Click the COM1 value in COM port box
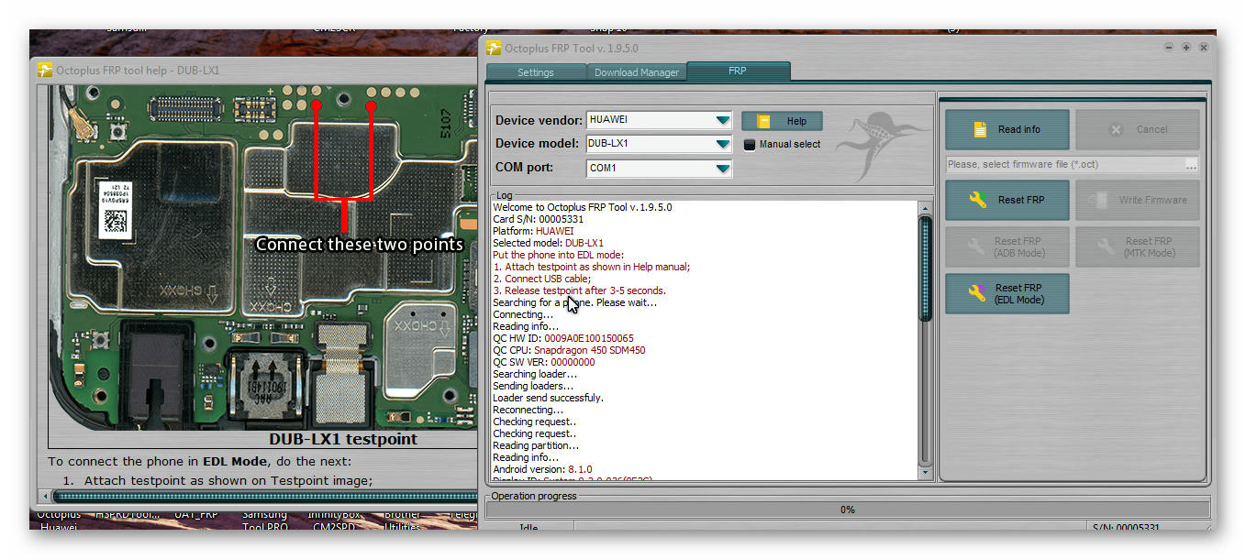The width and height of the screenshot is (1246, 559). (603, 169)
